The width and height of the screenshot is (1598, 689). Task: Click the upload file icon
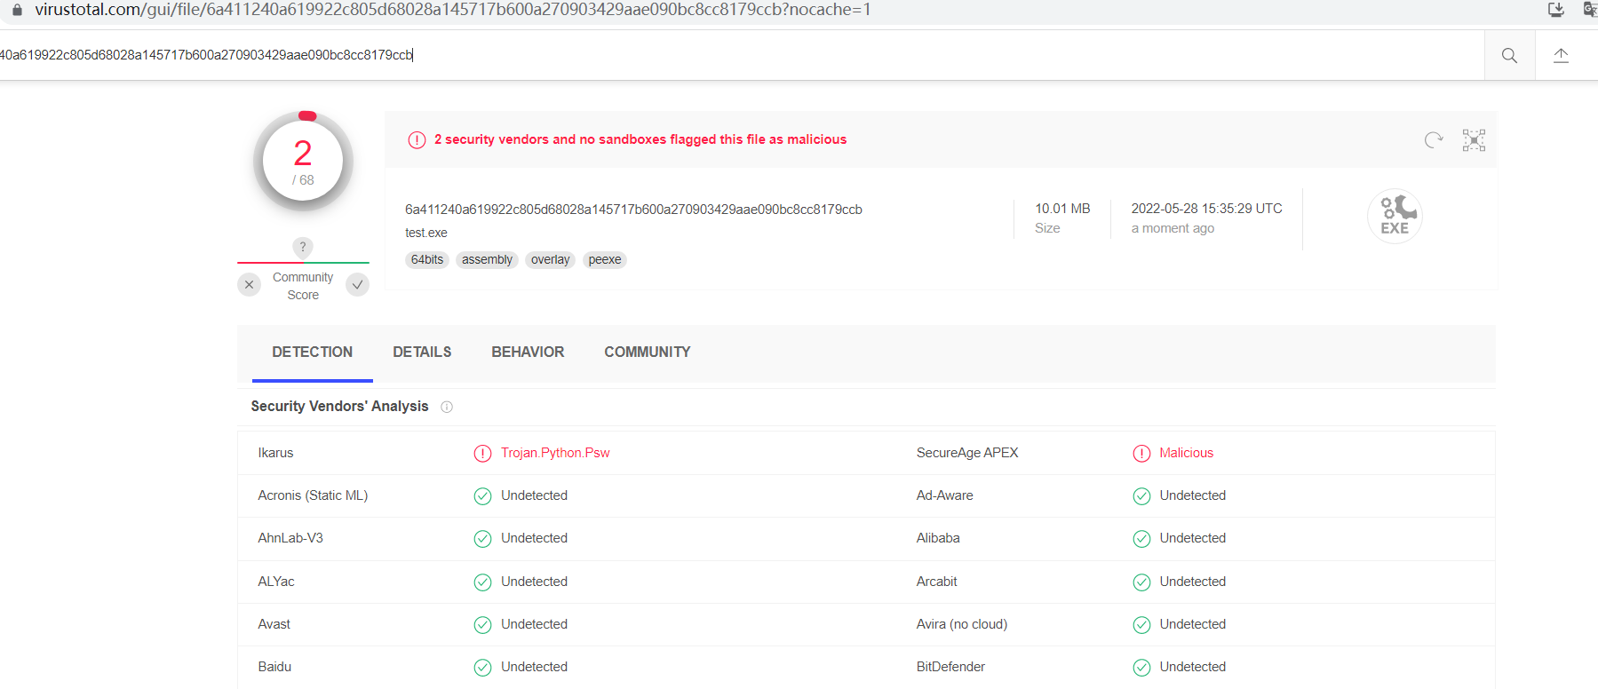click(x=1561, y=55)
